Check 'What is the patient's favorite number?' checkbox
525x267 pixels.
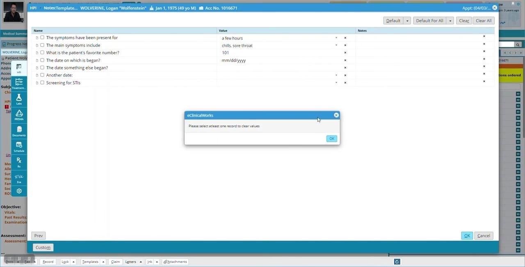coord(42,53)
